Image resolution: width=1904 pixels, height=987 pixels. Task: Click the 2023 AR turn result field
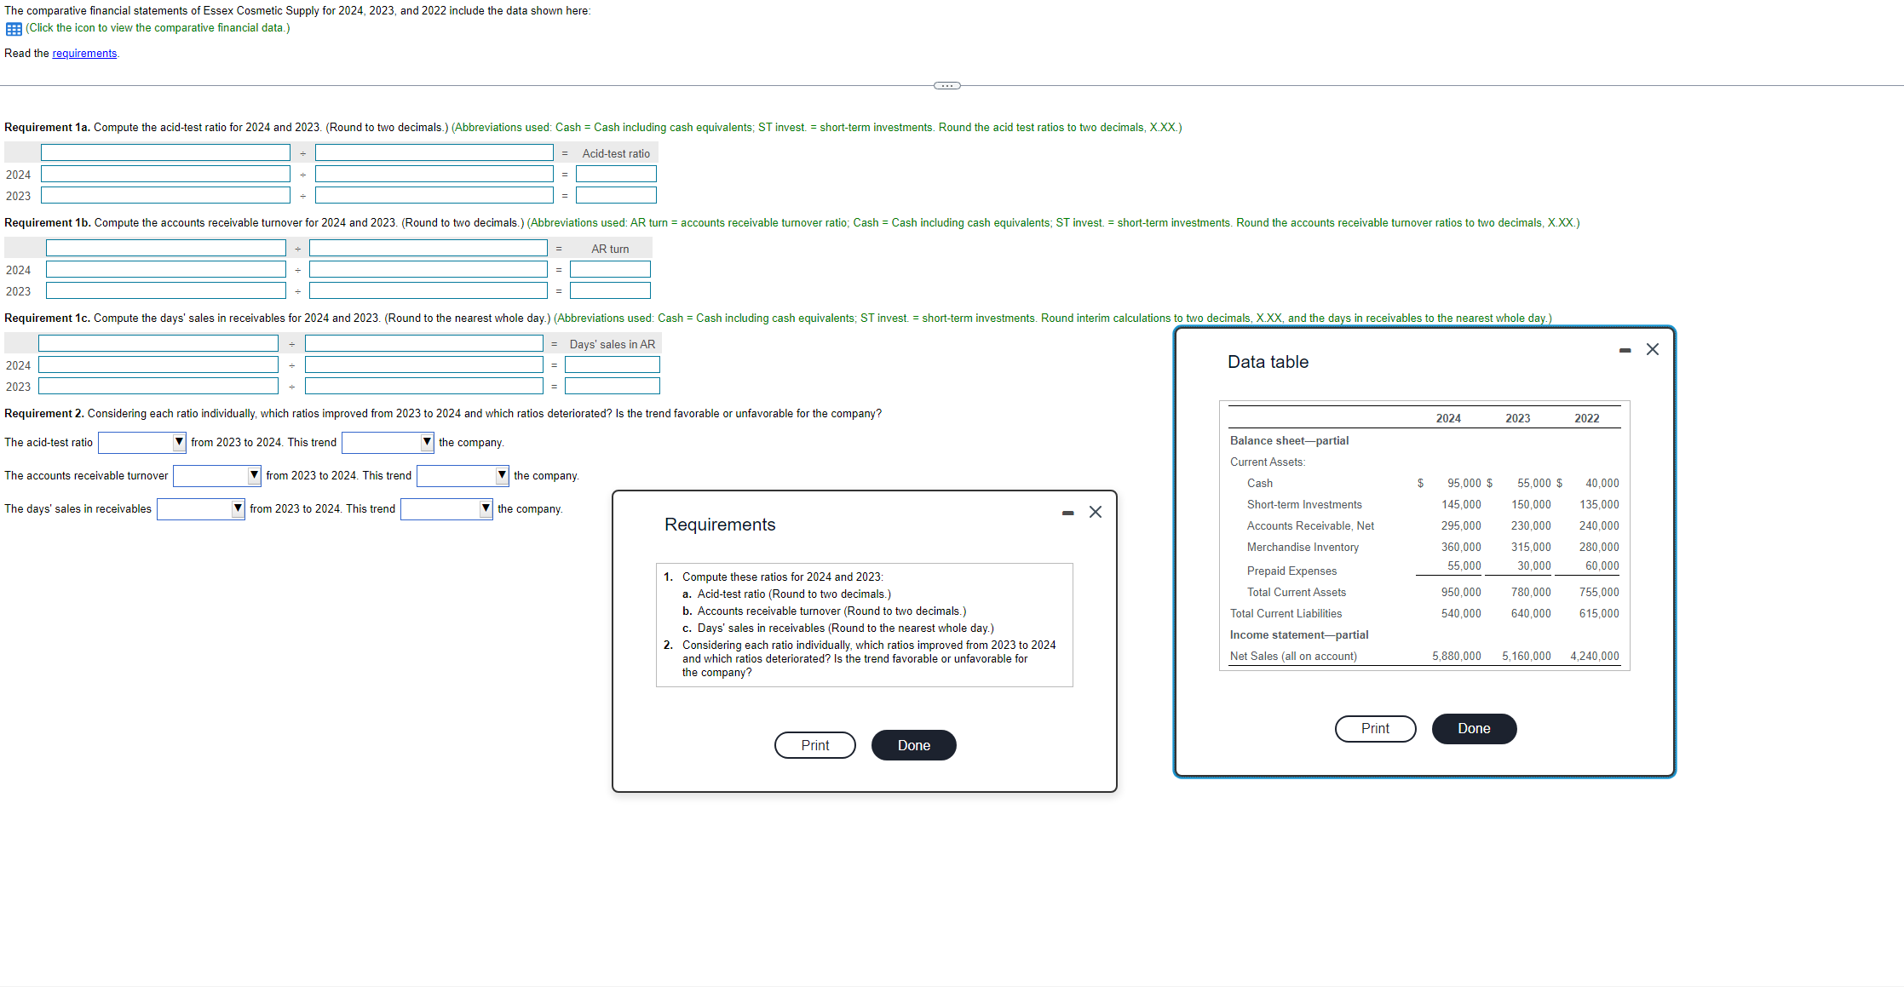(x=610, y=291)
